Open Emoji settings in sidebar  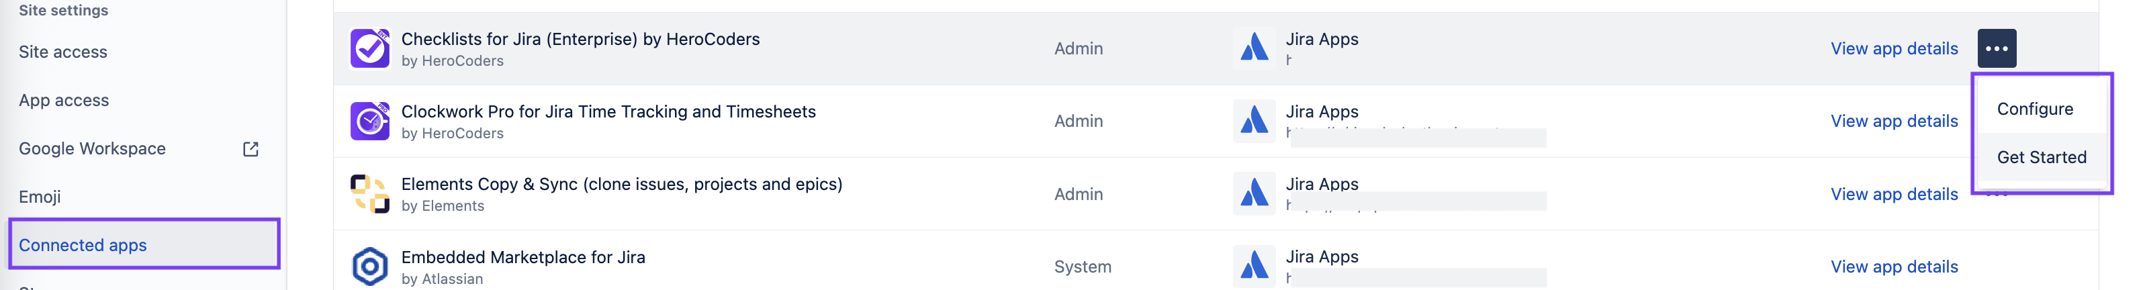[x=40, y=197]
